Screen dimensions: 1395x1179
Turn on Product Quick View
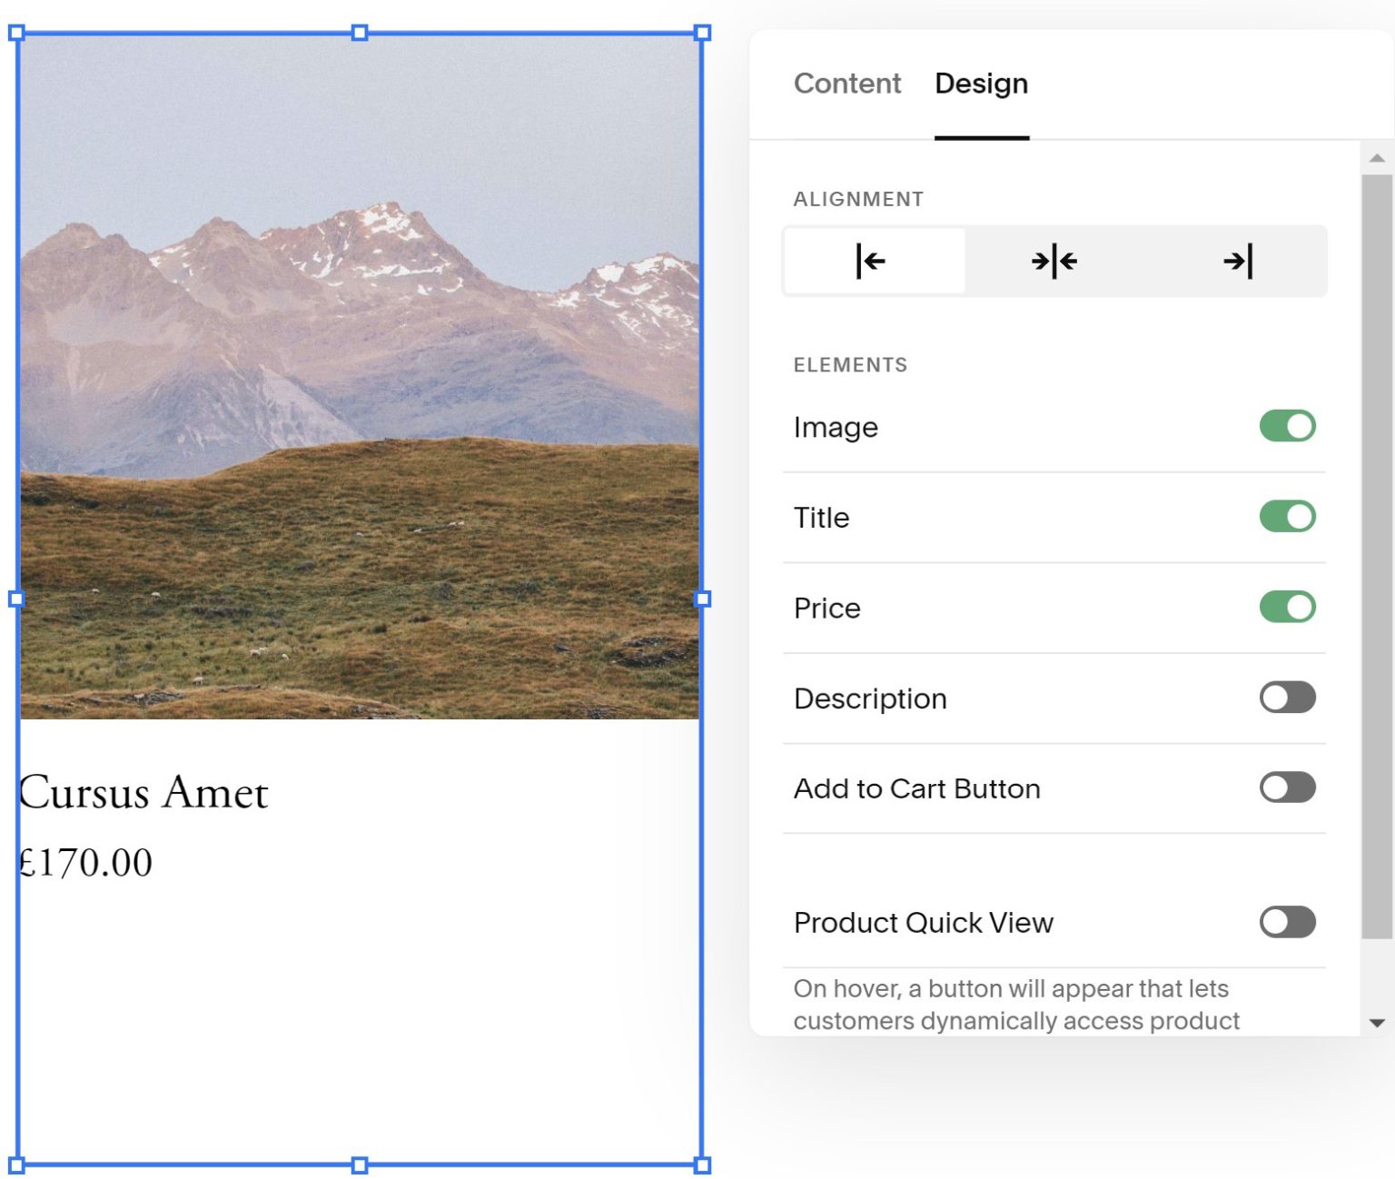click(x=1286, y=922)
